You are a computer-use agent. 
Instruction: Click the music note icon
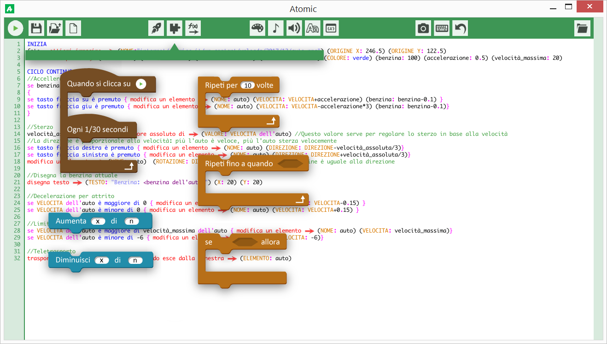(275, 29)
